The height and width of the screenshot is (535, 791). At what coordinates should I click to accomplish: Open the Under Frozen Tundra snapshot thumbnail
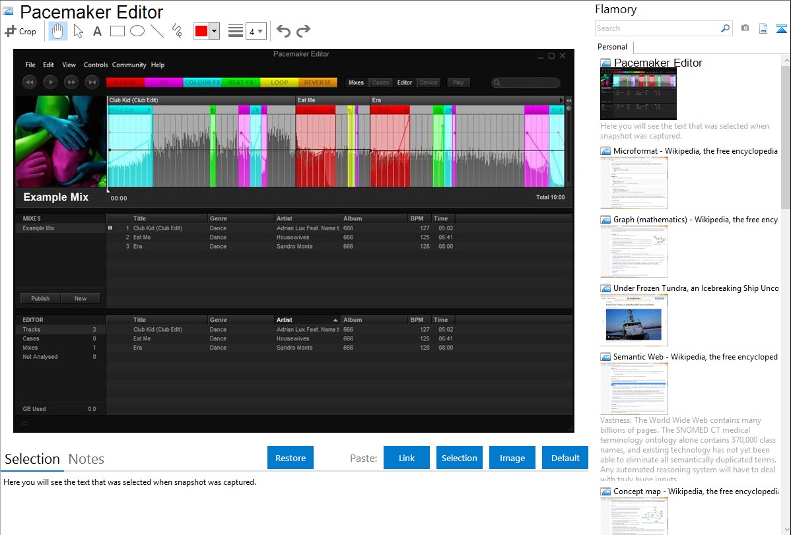[x=634, y=320]
